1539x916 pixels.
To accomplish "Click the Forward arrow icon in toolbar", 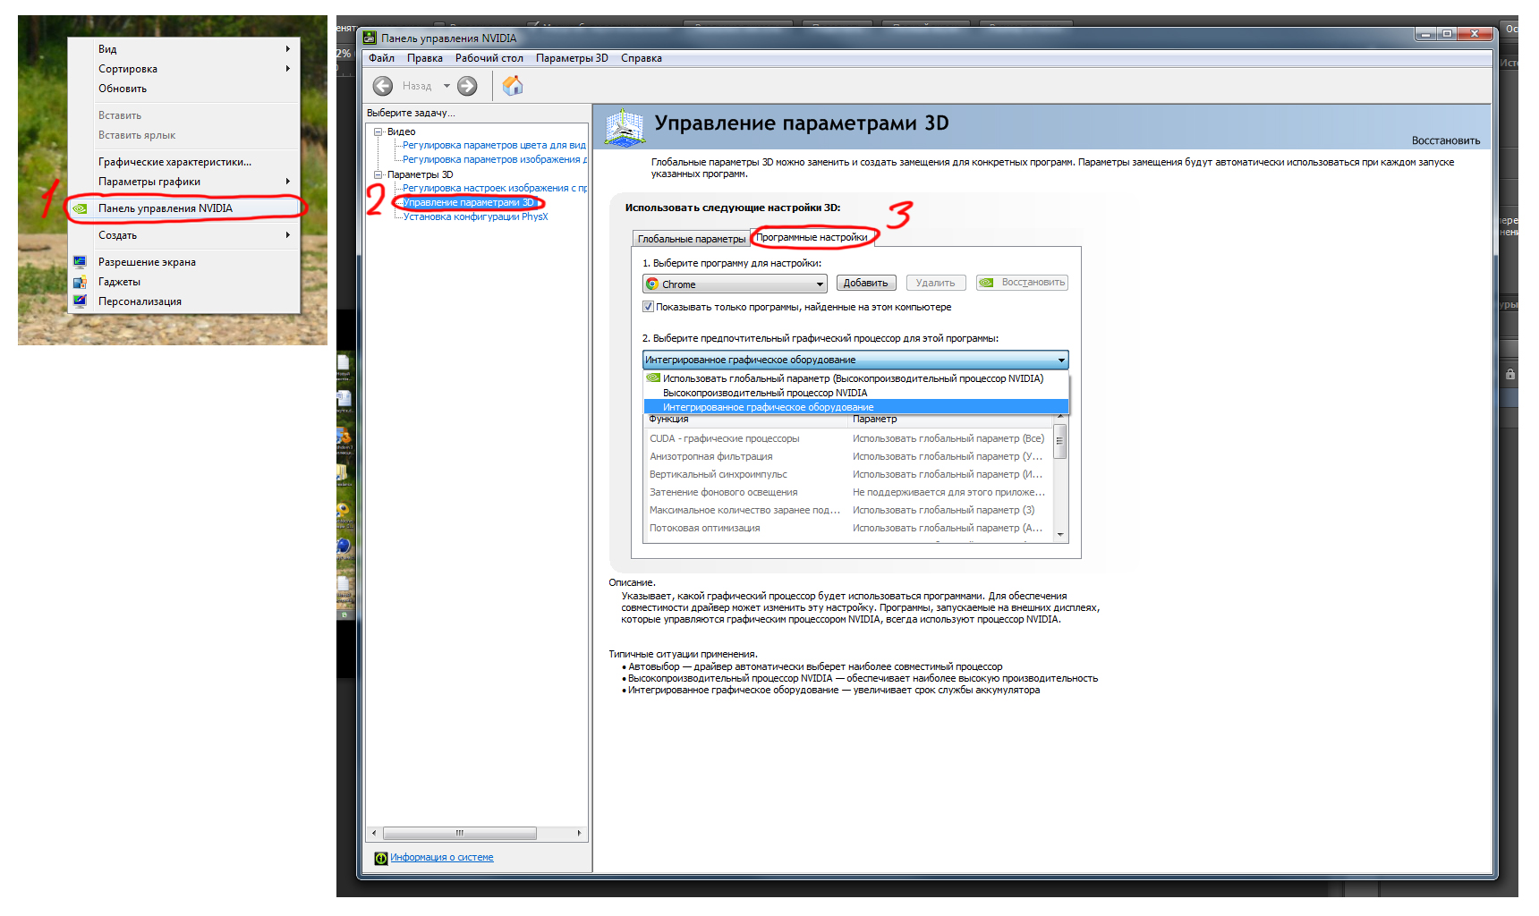I will pyautogui.click(x=467, y=86).
